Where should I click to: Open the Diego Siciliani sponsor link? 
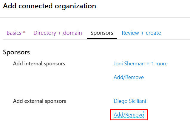click(x=130, y=101)
